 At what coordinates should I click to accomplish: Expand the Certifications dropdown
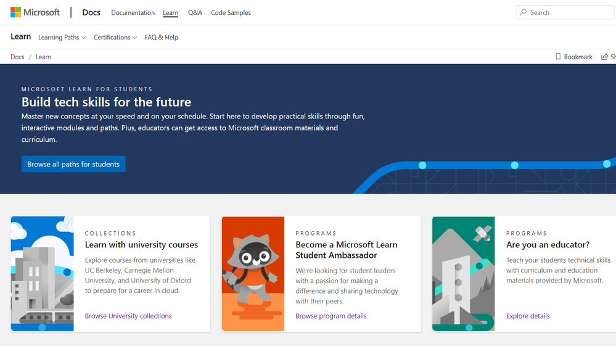tap(115, 37)
